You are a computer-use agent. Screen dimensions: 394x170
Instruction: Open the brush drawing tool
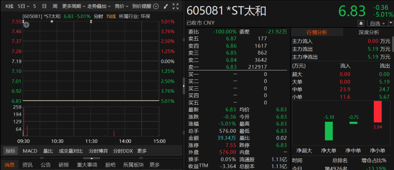tap(166, 6)
